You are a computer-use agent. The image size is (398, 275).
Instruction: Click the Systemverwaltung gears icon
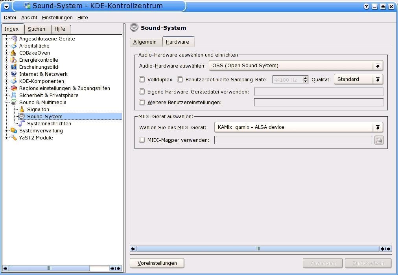(x=13, y=131)
